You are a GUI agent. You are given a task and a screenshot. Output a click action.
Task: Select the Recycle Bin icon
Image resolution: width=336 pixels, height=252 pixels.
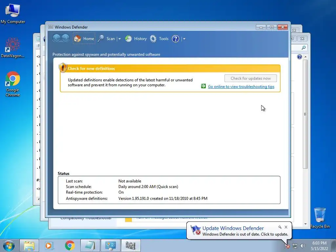coord(320,218)
